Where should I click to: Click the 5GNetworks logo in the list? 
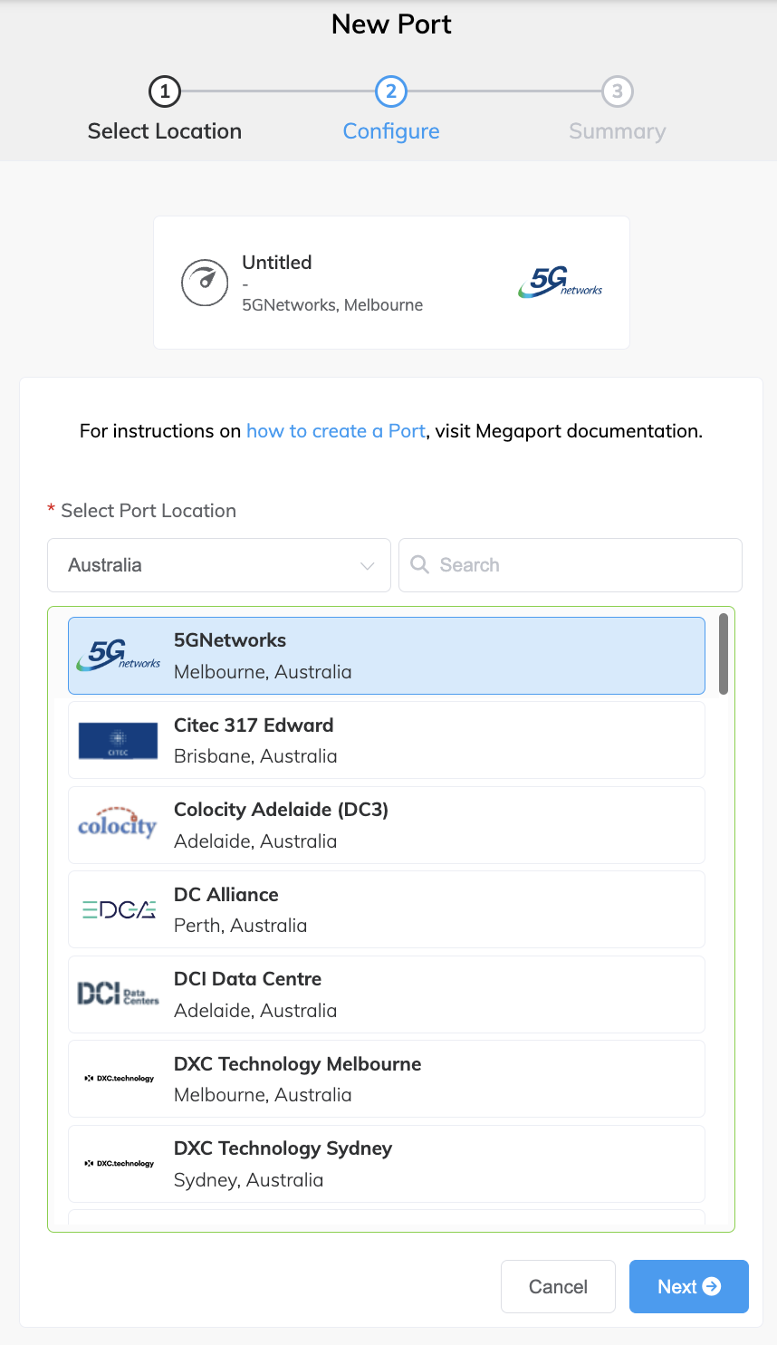coord(119,655)
